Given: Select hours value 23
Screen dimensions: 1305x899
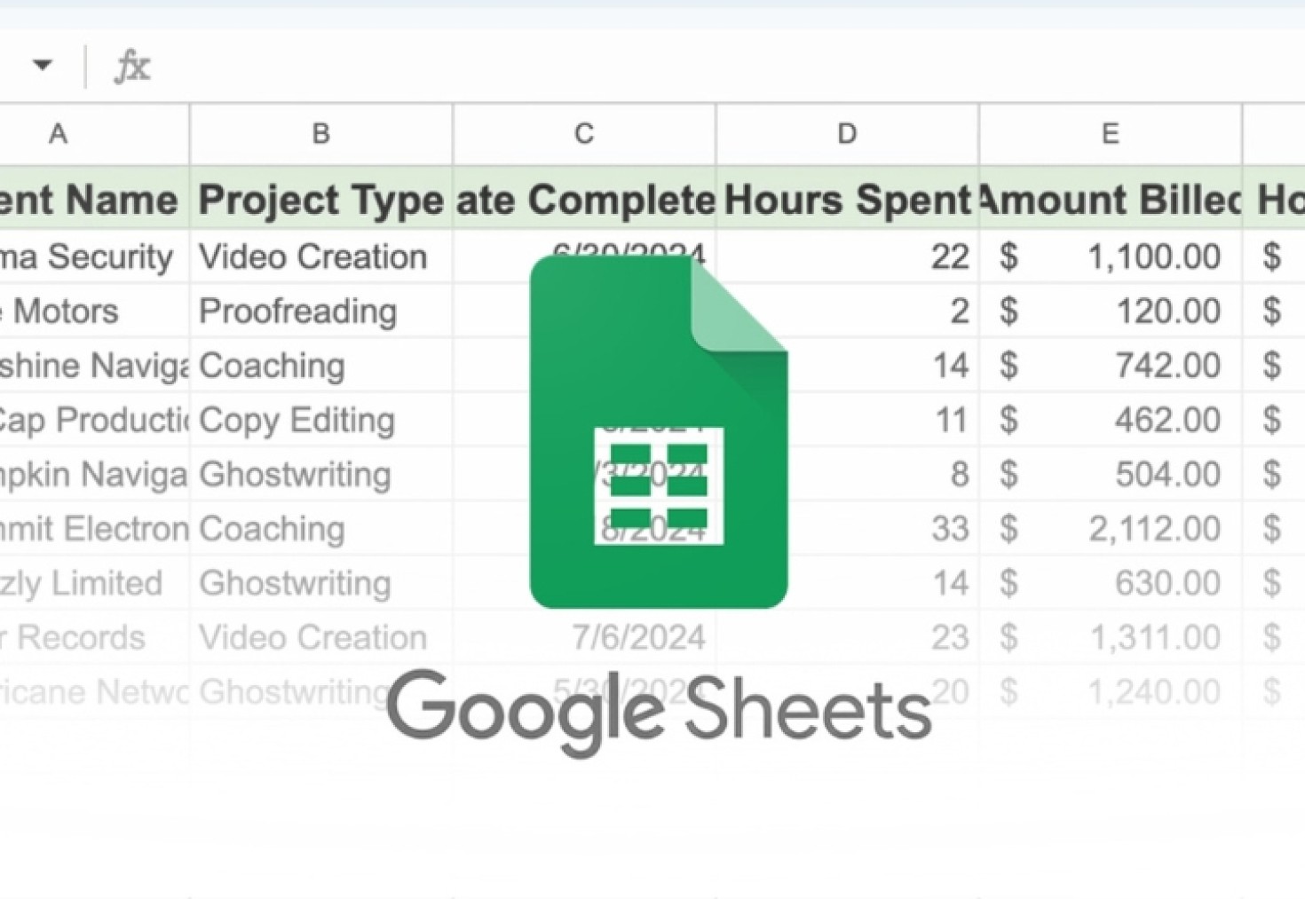Looking at the screenshot, I should [847, 637].
